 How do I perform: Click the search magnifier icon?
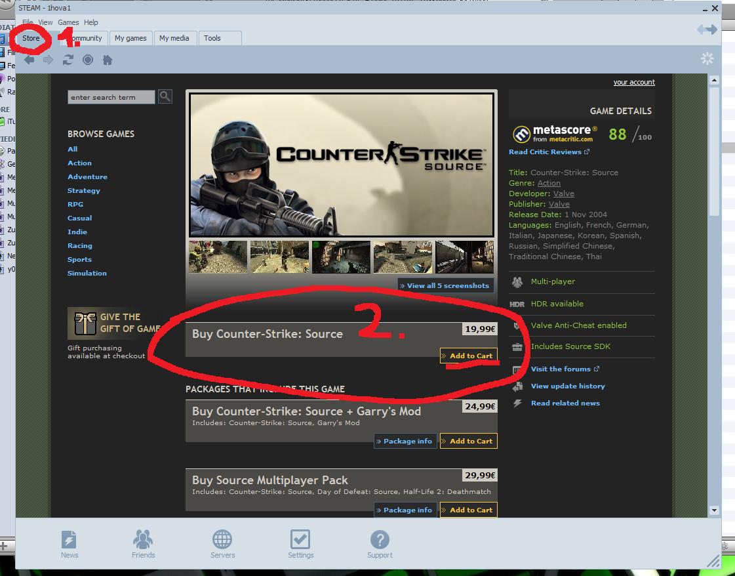(x=165, y=96)
